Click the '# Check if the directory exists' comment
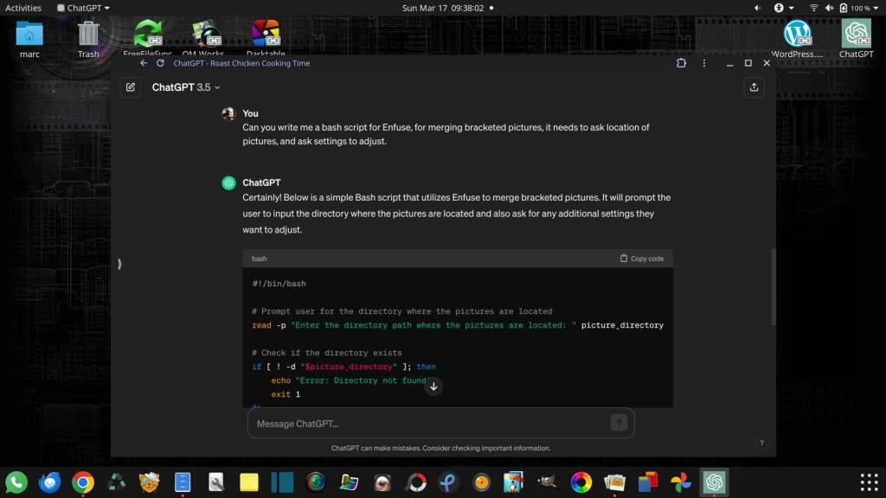Image resolution: width=886 pixels, height=498 pixels. pyautogui.click(x=327, y=353)
